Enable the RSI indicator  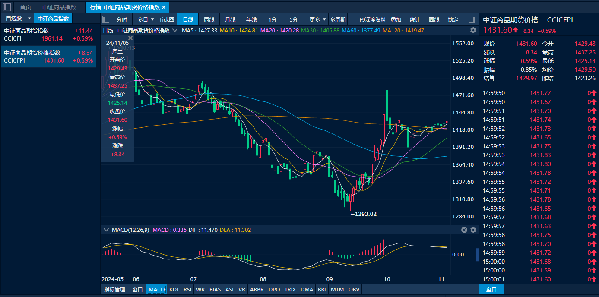point(187,289)
